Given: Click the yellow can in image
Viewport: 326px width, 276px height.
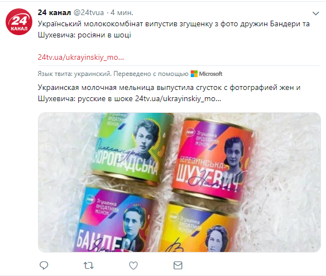Looking at the screenshot, I should pyautogui.click(x=200, y=228).
